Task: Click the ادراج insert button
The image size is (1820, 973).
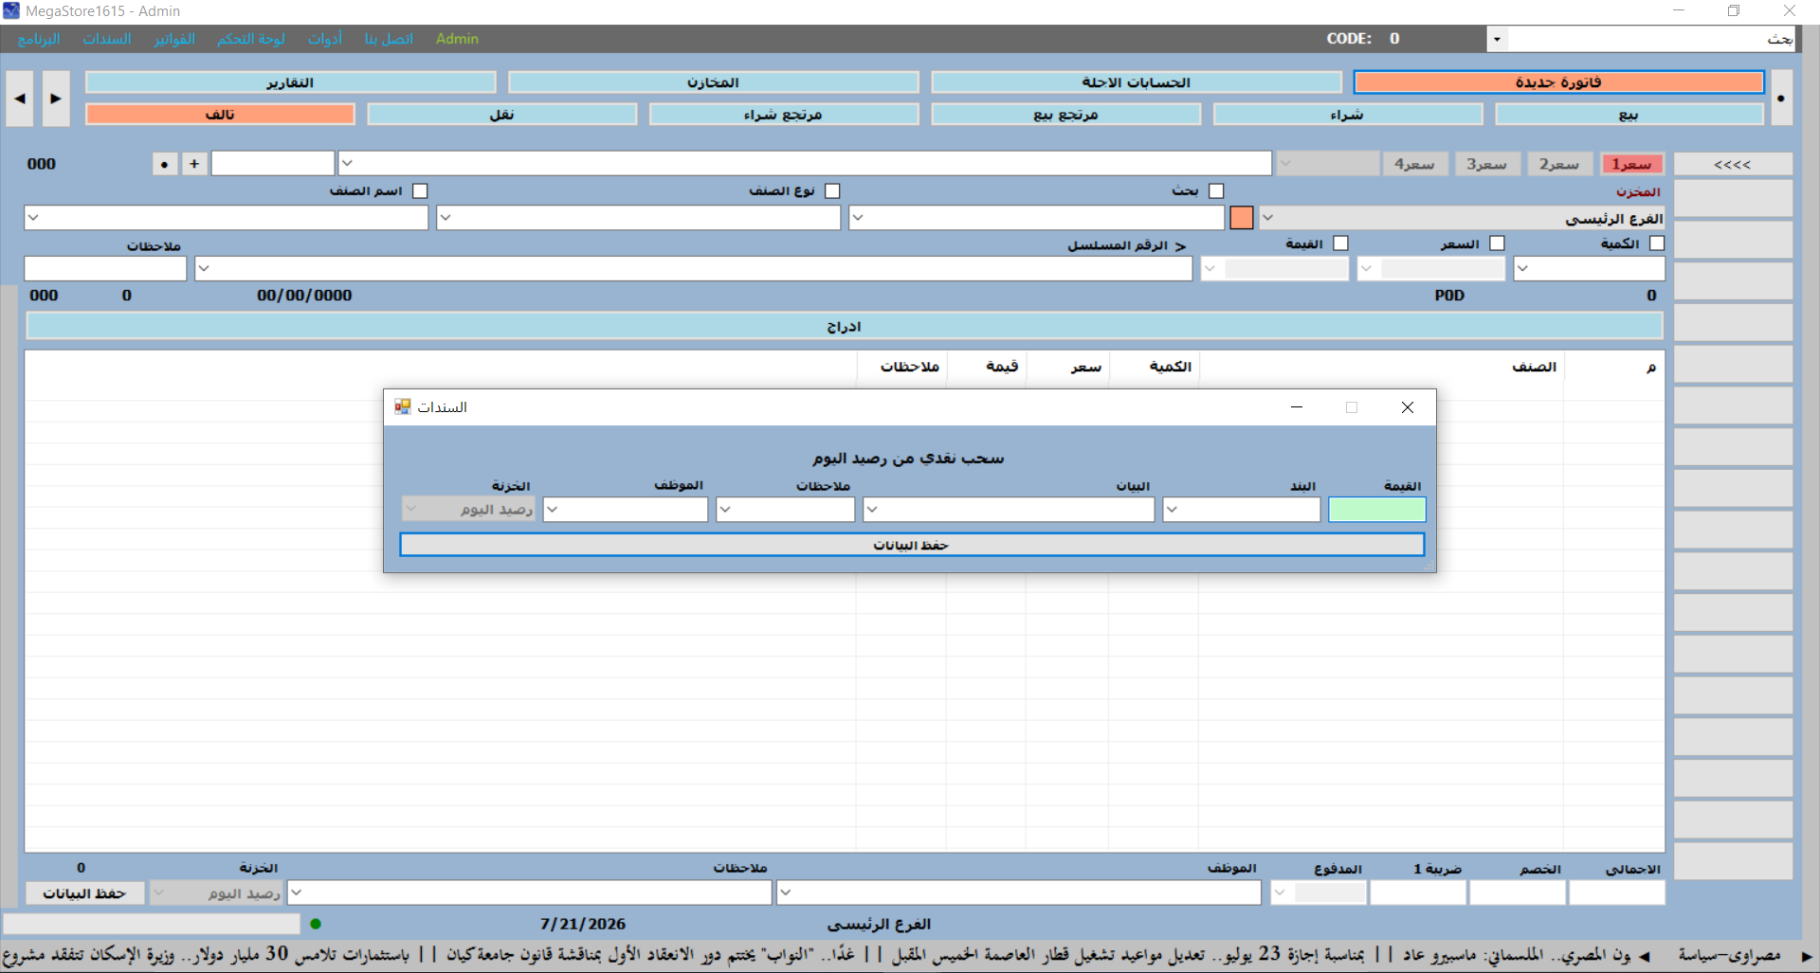Action: pos(844,327)
